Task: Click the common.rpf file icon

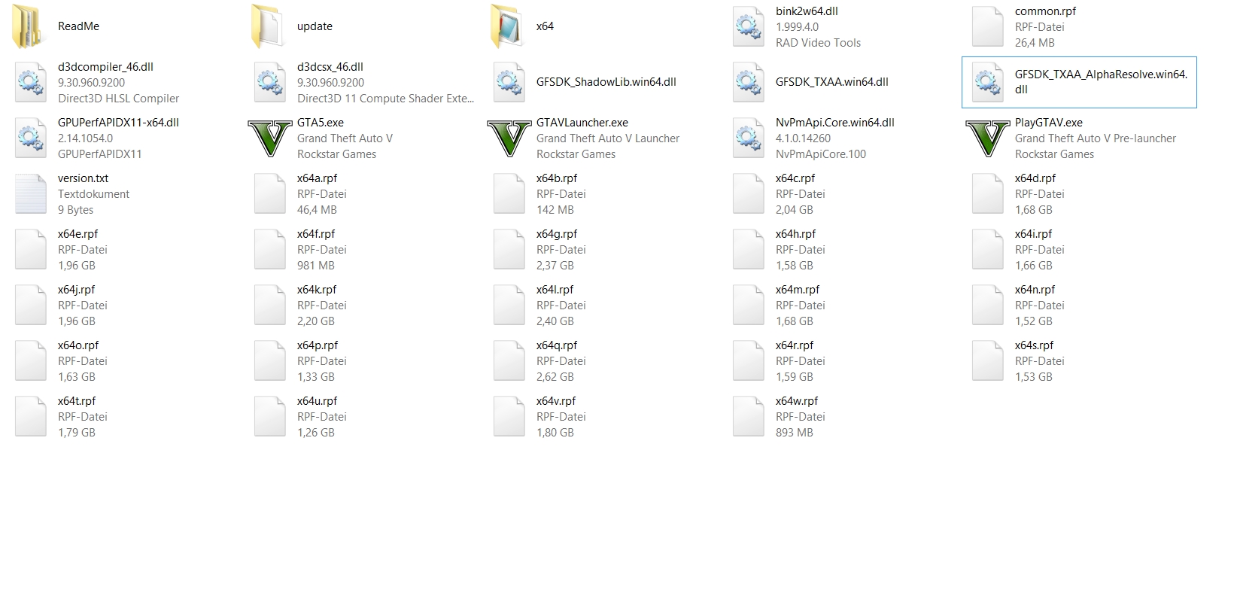Action: [x=987, y=26]
